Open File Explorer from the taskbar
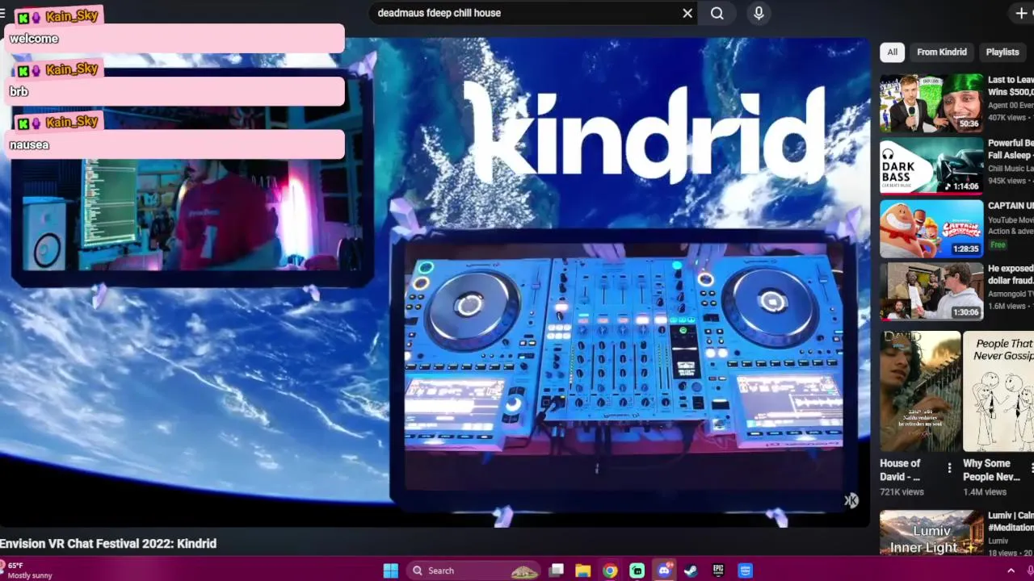The image size is (1034, 581). click(582, 571)
